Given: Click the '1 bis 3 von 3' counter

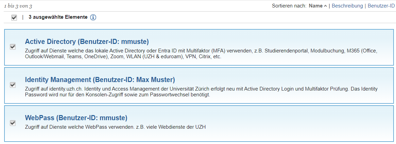Looking at the screenshot, I should click(x=18, y=6).
